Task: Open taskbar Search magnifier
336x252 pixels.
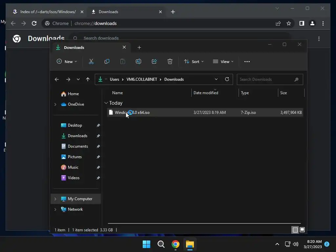Action: coord(161,244)
